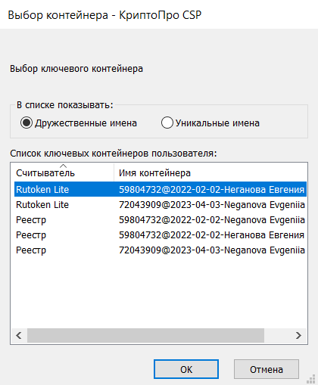Select Rutoken Lite container 72043909 Neganova Evgeniia
This screenshot has height=385, width=318.
[x=161, y=204]
